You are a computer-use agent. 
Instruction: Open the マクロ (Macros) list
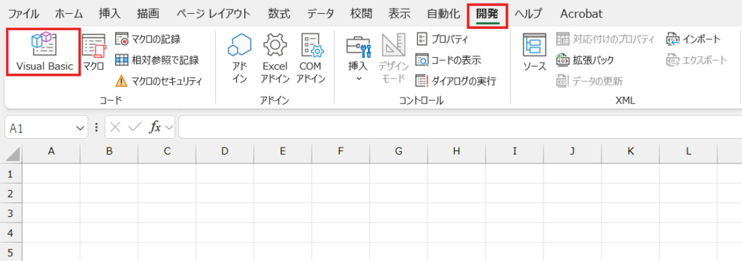click(93, 52)
